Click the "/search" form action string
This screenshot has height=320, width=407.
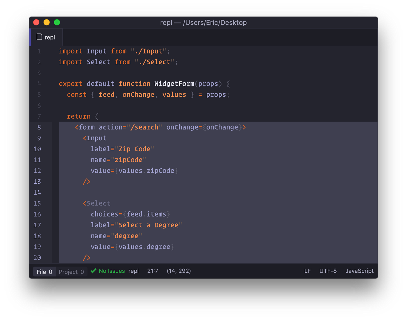click(x=145, y=127)
